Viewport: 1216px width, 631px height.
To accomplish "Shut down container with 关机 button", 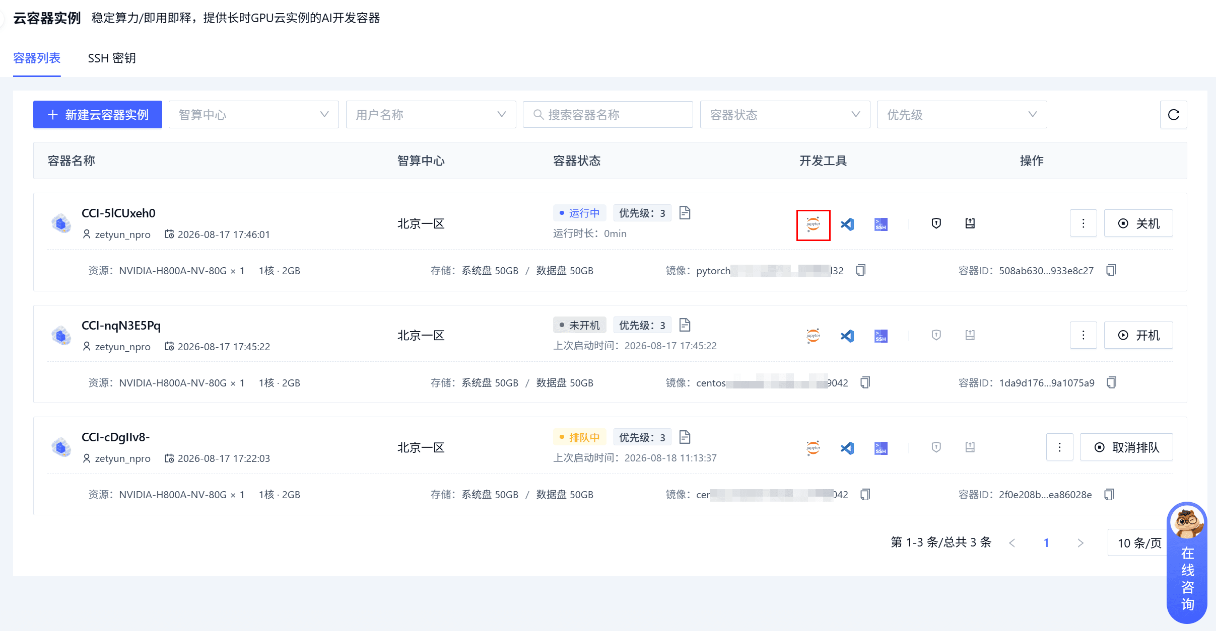I will click(x=1138, y=223).
